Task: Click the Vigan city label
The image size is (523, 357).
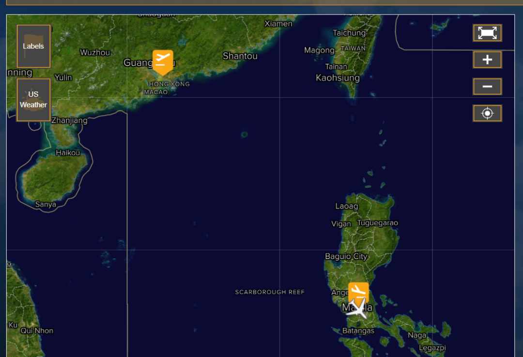Action: click(x=341, y=224)
